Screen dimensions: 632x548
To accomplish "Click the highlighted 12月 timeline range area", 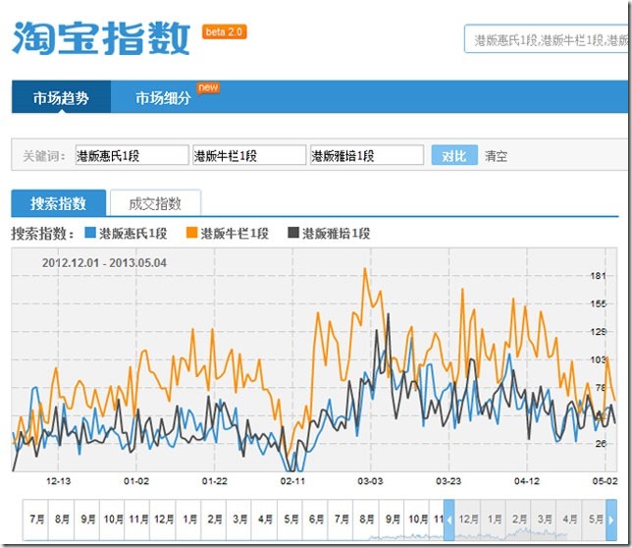I will click(x=469, y=520).
